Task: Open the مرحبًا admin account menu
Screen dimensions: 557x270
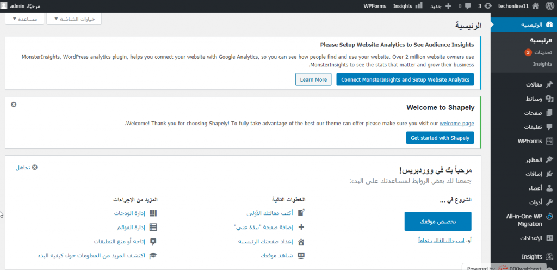Action: click(20, 6)
